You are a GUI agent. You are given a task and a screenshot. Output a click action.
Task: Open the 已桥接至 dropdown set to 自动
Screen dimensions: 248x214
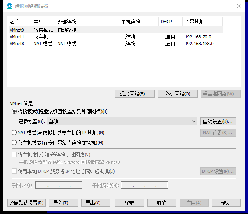[122, 121]
